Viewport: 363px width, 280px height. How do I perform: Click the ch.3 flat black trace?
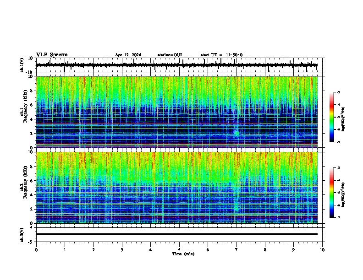tap(176, 234)
